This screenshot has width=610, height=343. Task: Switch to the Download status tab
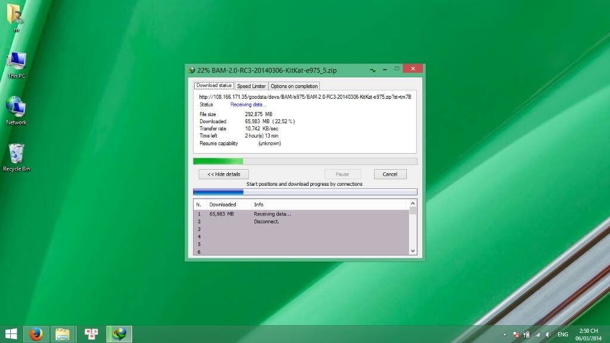coord(214,86)
